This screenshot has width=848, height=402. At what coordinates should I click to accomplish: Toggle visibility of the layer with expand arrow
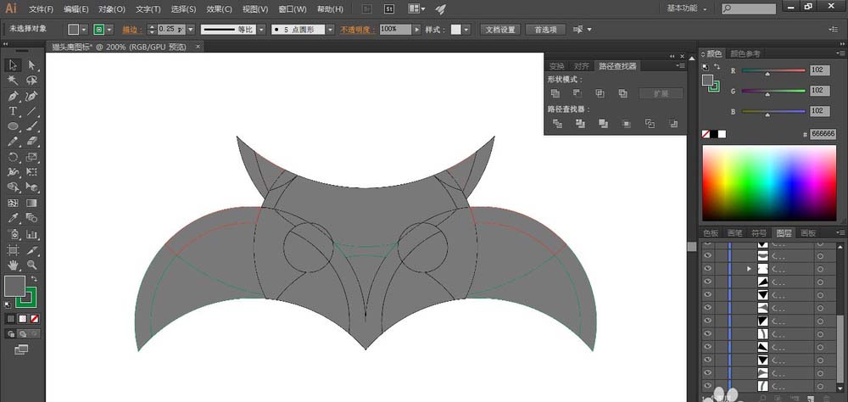pos(709,268)
